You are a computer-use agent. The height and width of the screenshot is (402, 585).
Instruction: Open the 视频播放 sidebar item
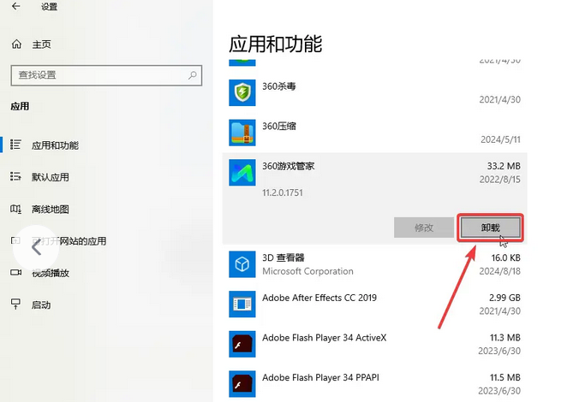[x=51, y=273]
